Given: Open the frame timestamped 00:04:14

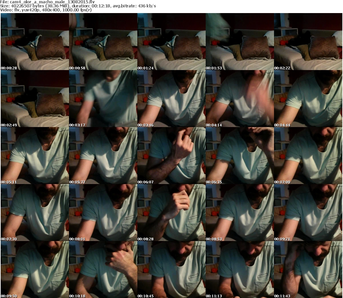Looking at the screenshot, I should point(240,99).
